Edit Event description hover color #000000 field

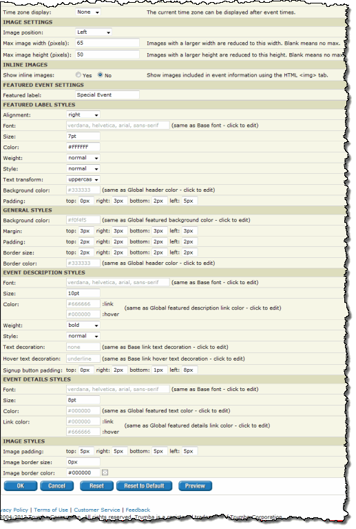pos(83,314)
